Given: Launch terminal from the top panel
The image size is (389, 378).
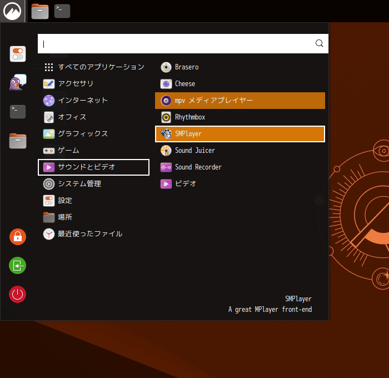Looking at the screenshot, I should [x=62, y=11].
